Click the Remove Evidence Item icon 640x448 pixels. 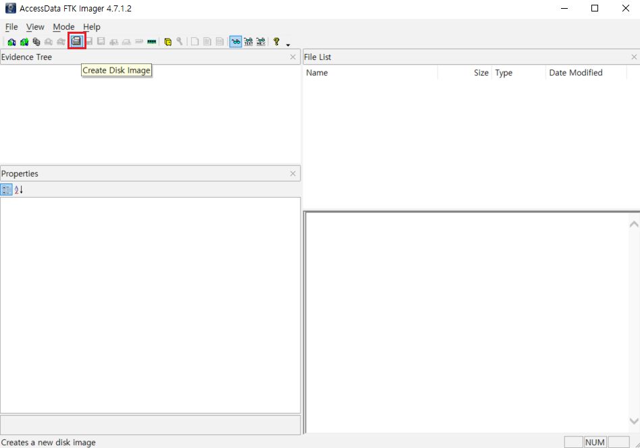coord(49,42)
